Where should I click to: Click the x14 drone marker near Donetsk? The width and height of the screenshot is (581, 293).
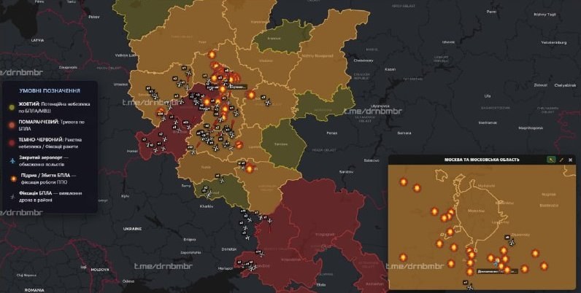tap(261, 254)
